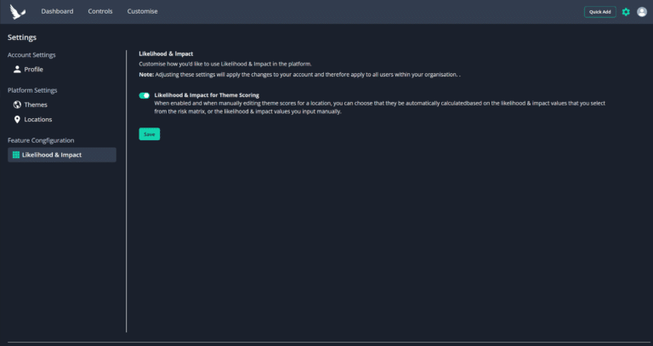
Task: Click the Locations pin icon
Action: (17, 120)
